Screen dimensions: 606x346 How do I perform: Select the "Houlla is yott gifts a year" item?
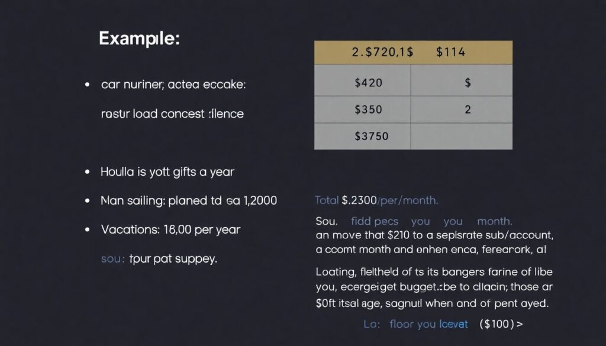[167, 172]
